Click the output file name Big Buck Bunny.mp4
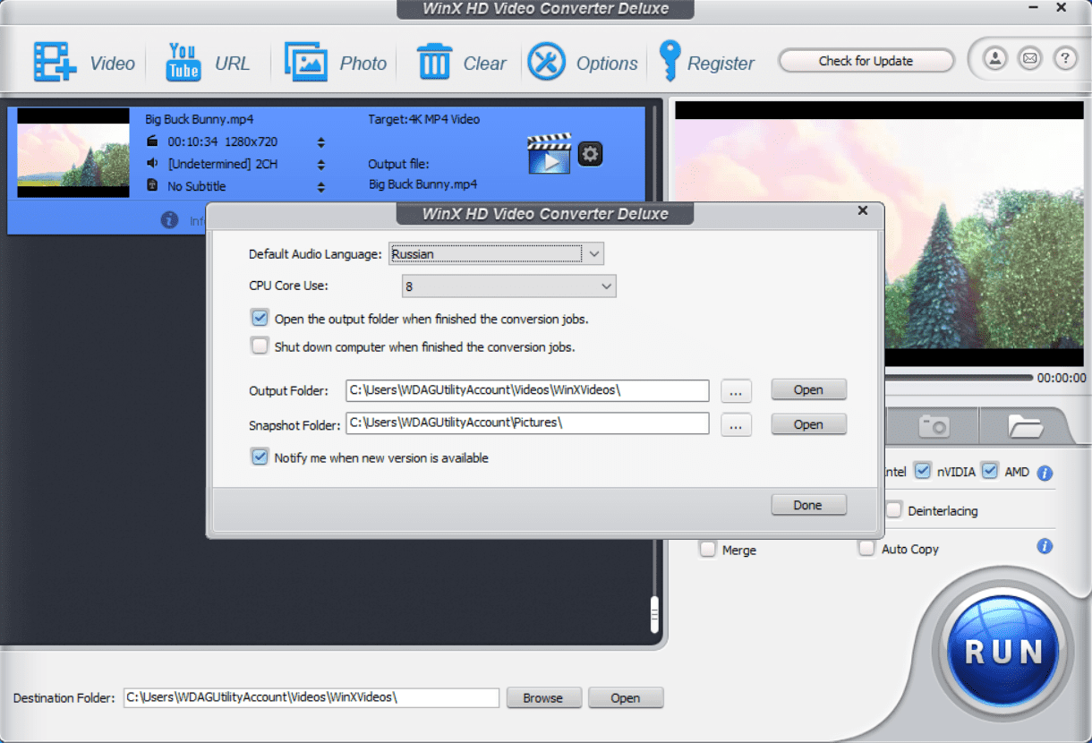Image resolution: width=1092 pixels, height=743 pixels. point(422,184)
